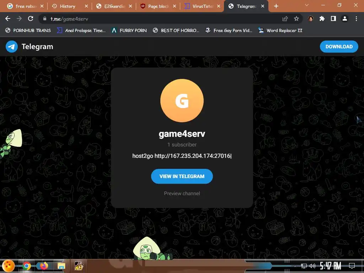Open File Explorer from the taskbar
Viewport: 364px width, 273px height.
[x=61, y=266]
